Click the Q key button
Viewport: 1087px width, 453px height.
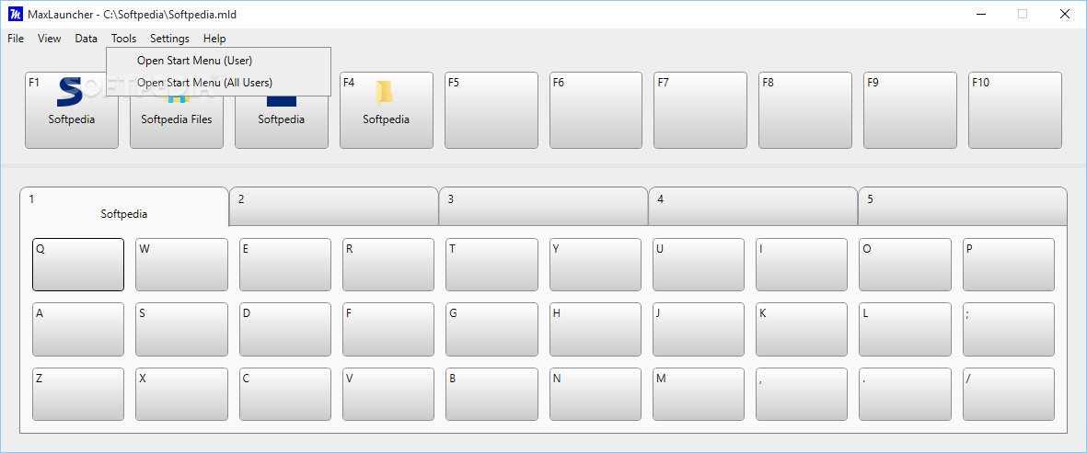click(x=78, y=265)
